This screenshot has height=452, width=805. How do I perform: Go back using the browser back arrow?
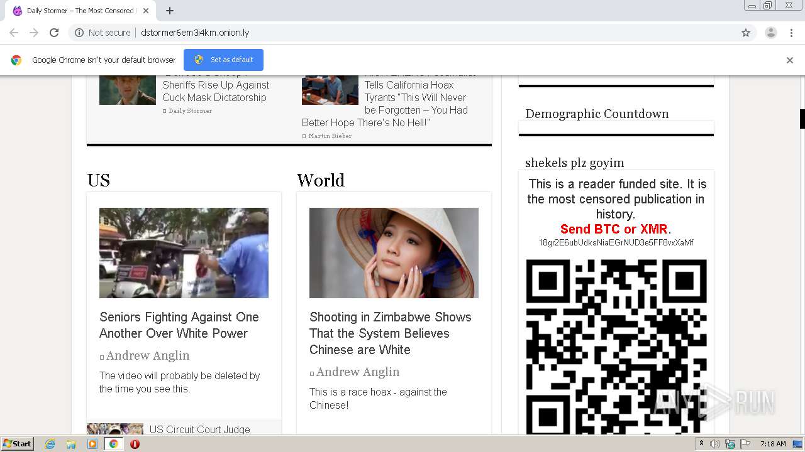pos(14,33)
